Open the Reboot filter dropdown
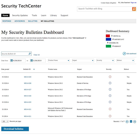Screen dimensions: 138x135 (x=125, y=60)
